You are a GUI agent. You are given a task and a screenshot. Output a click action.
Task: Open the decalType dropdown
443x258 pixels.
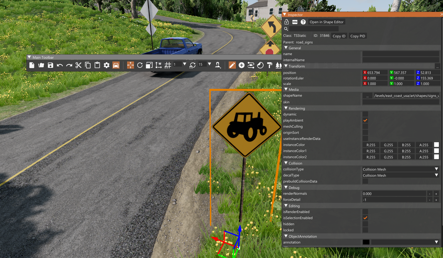click(401, 175)
